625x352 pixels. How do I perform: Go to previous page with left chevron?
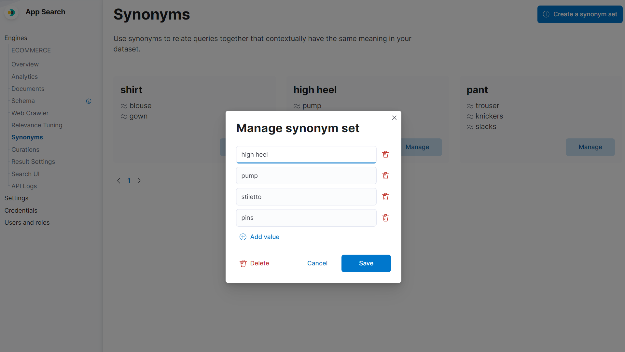pos(119,181)
